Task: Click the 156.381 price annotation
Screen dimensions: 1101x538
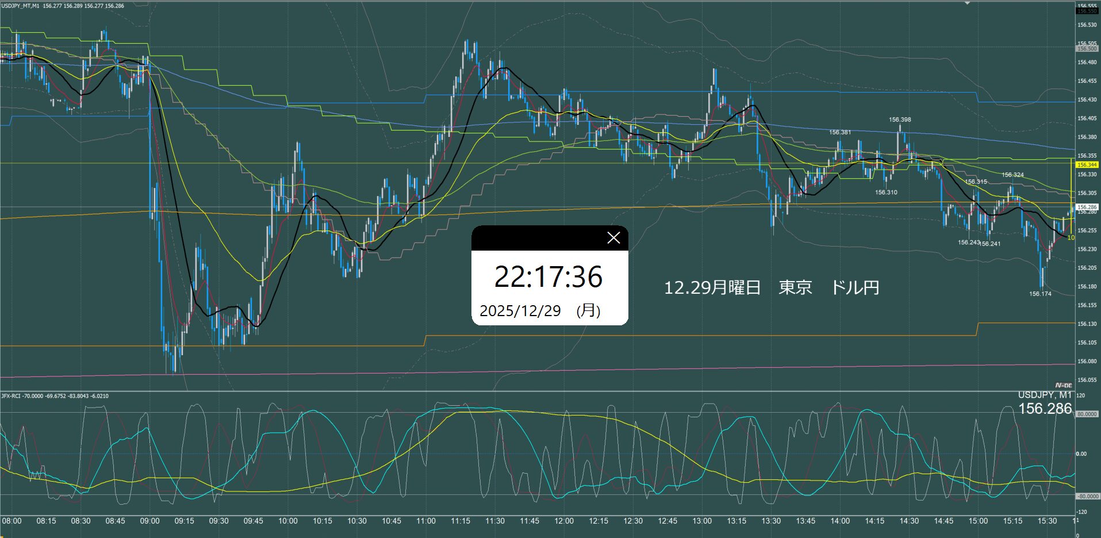Action: pyautogui.click(x=840, y=132)
